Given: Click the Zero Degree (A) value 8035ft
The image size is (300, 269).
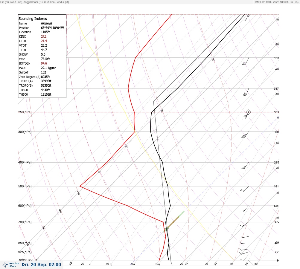Looking at the screenshot, I should pyautogui.click(x=45, y=77).
